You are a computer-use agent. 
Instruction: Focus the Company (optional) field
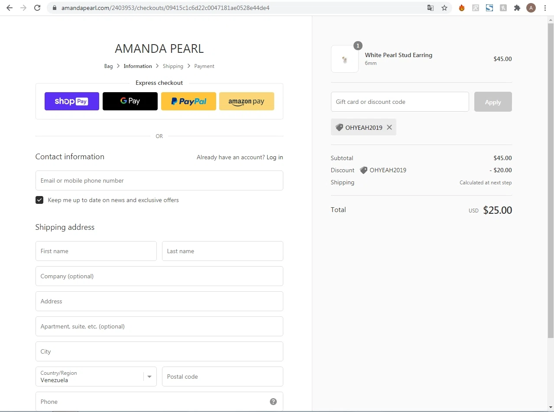tap(159, 276)
